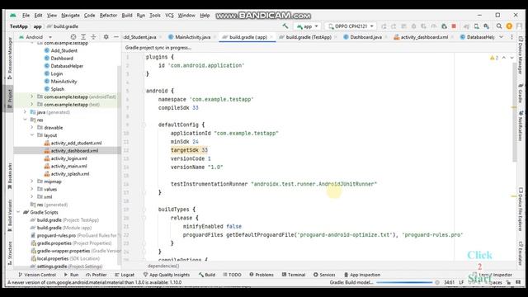Go to the previous highlighted error arrow
The height and width of the screenshot is (297, 528).
[504, 58]
